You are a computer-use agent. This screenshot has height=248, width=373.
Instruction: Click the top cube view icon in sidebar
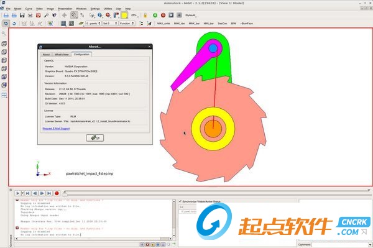[4, 44]
